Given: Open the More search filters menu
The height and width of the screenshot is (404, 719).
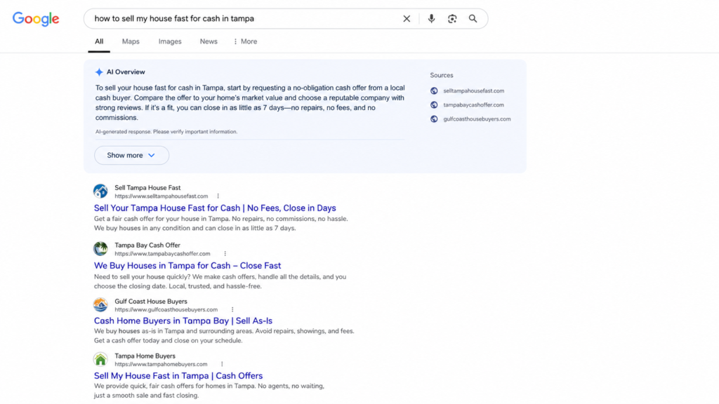Looking at the screenshot, I should (245, 41).
